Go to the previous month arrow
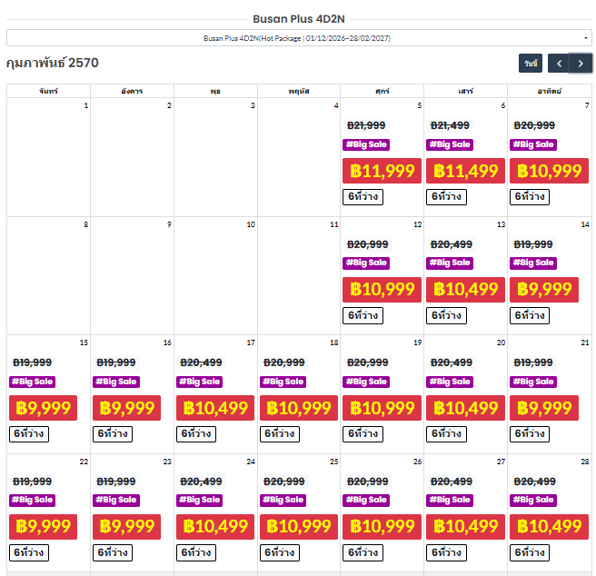The height and width of the screenshot is (576, 596). [x=559, y=64]
